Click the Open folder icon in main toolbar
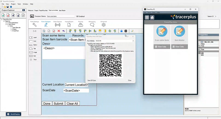 [x=5, y=7]
